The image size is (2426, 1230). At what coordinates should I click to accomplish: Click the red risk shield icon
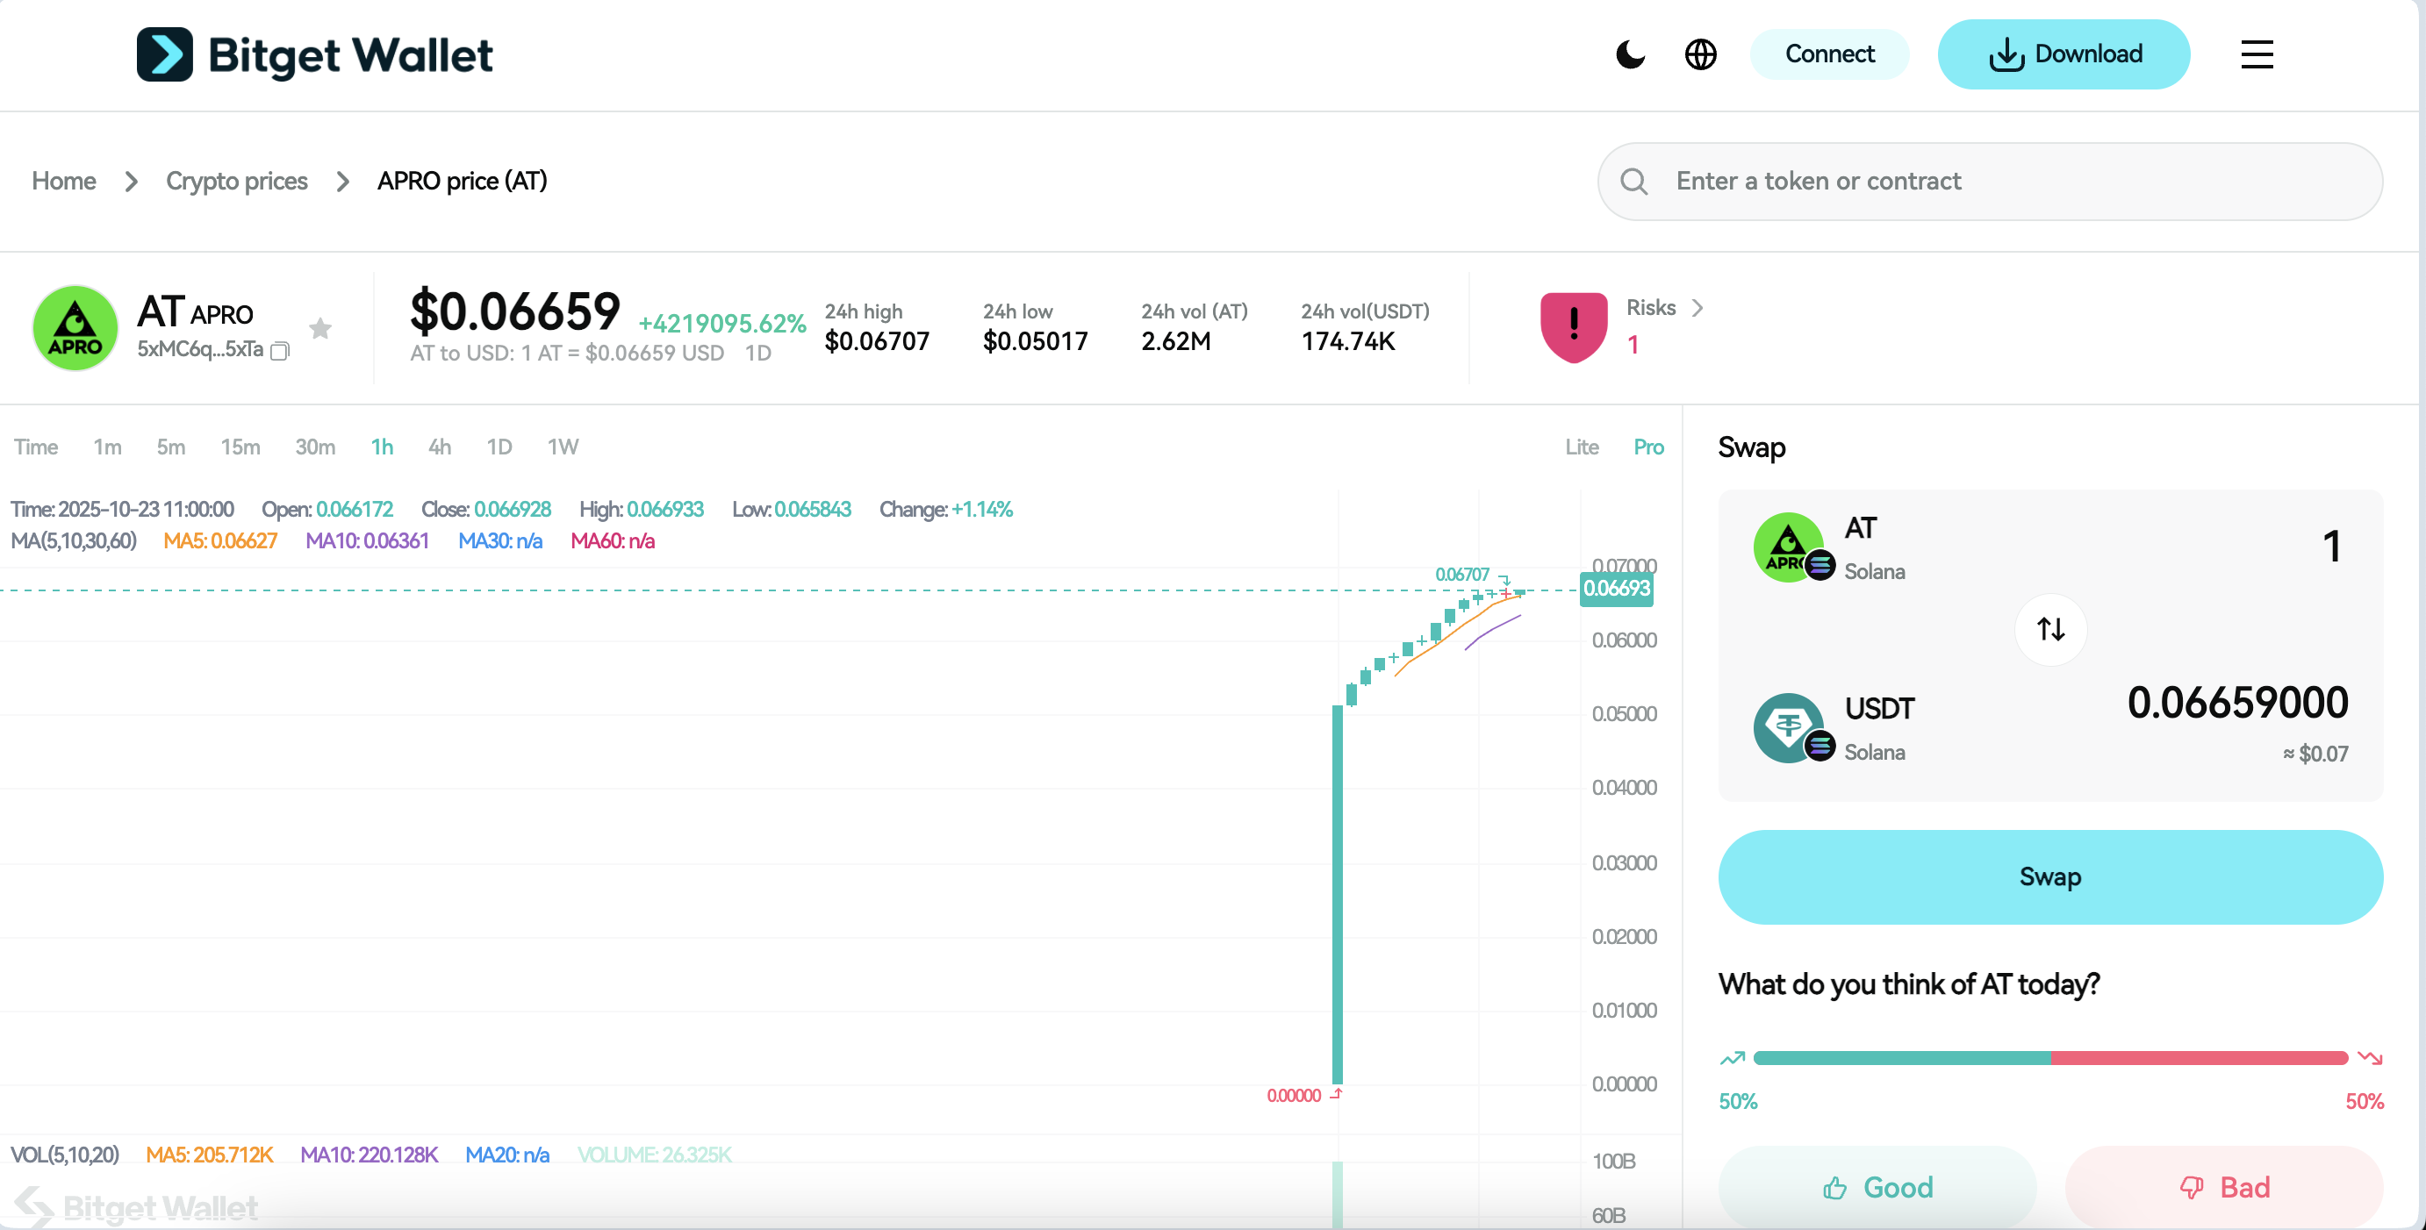(1573, 326)
